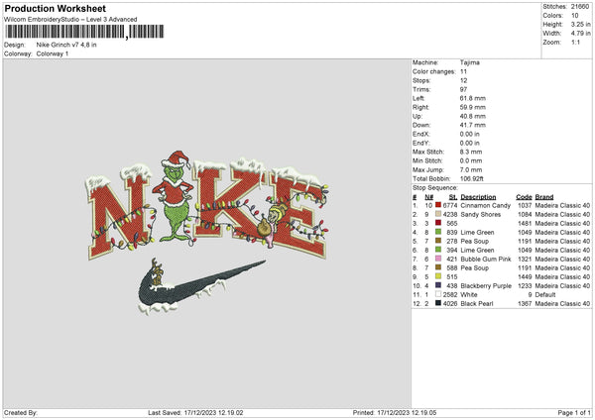Click the 'White' description in row 11

tap(469, 294)
